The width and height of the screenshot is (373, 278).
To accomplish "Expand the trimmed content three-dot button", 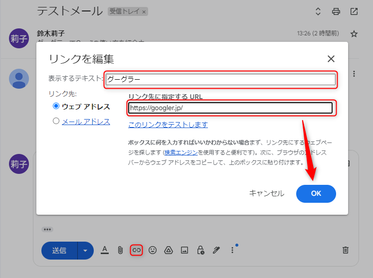I will coord(47,230).
